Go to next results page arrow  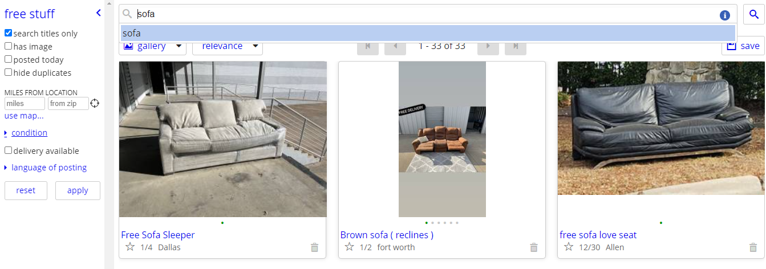coord(488,46)
